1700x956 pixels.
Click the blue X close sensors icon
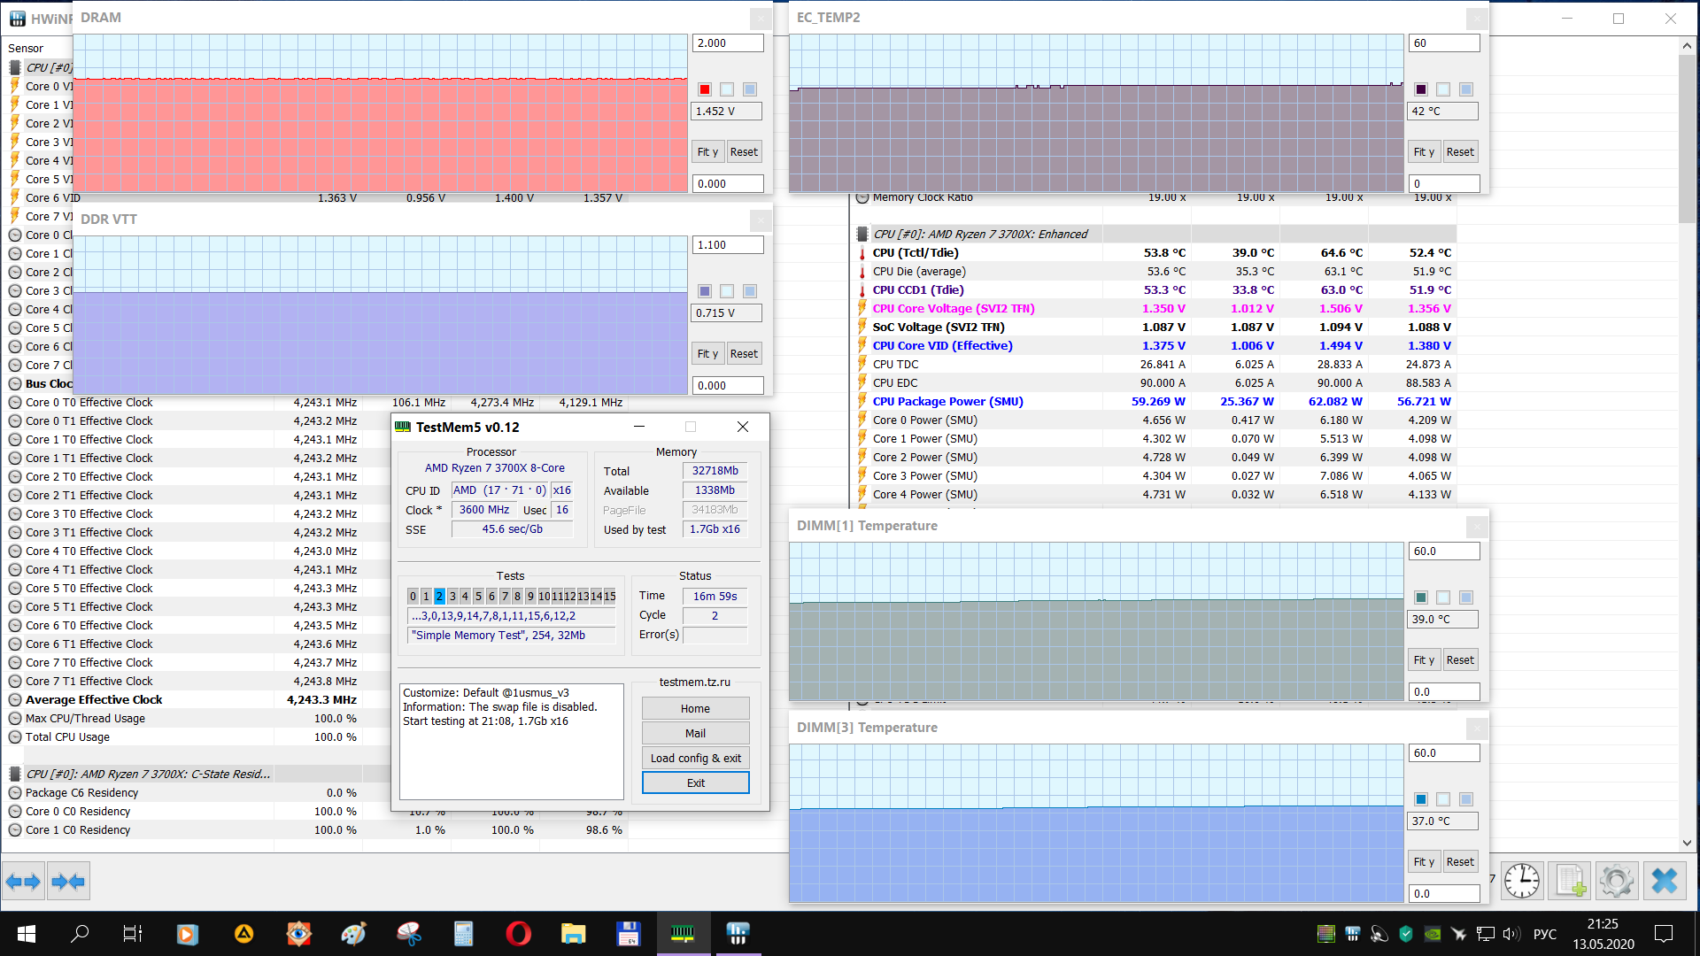coord(1665,881)
